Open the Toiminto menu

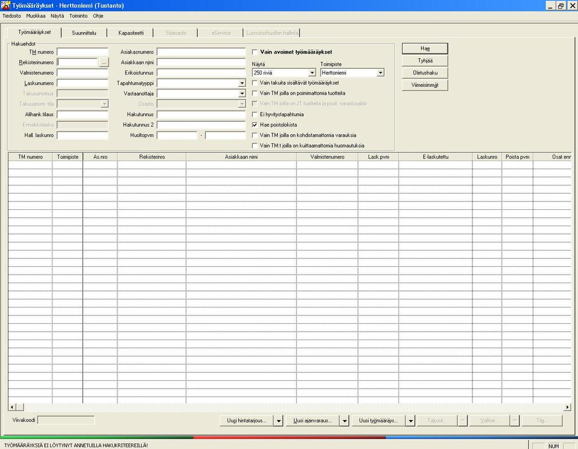point(78,16)
